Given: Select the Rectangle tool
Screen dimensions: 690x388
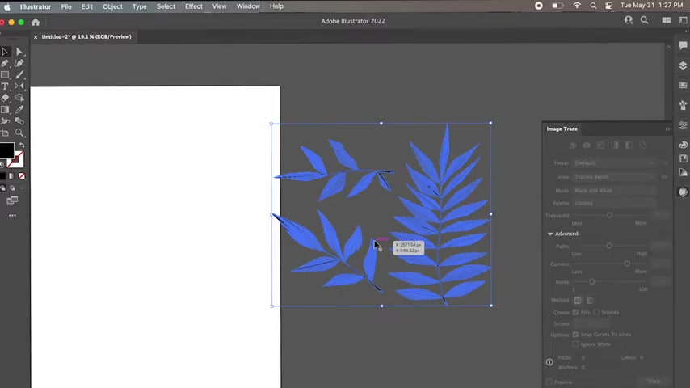Looking at the screenshot, I should click(x=5, y=75).
